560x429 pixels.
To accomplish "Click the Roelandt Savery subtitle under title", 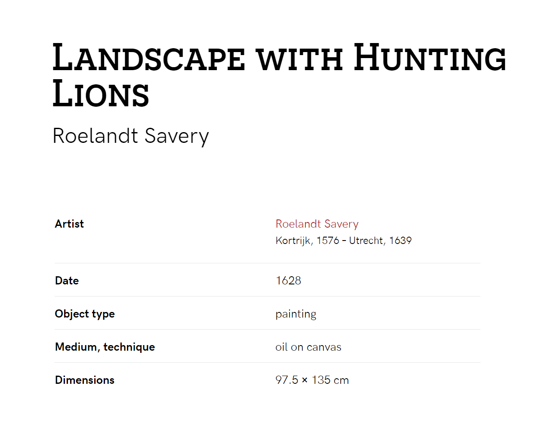I will pos(131,136).
